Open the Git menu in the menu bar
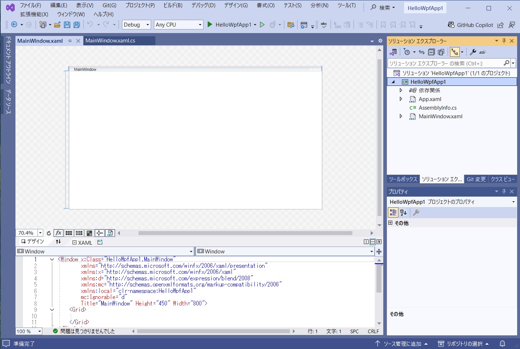 (x=109, y=5)
